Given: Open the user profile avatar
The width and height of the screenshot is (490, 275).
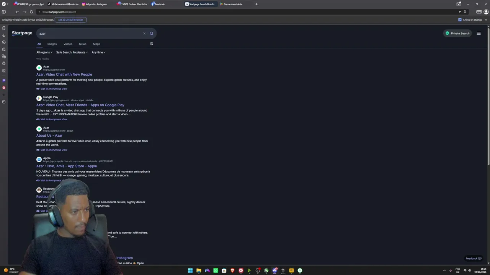Looking at the screenshot, I should coord(486,12).
